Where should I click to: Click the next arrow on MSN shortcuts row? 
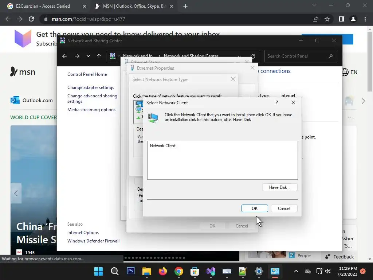coord(363,101)
